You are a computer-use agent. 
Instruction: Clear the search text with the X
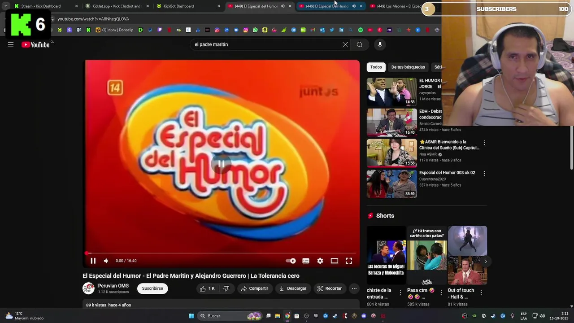[345, 44]
